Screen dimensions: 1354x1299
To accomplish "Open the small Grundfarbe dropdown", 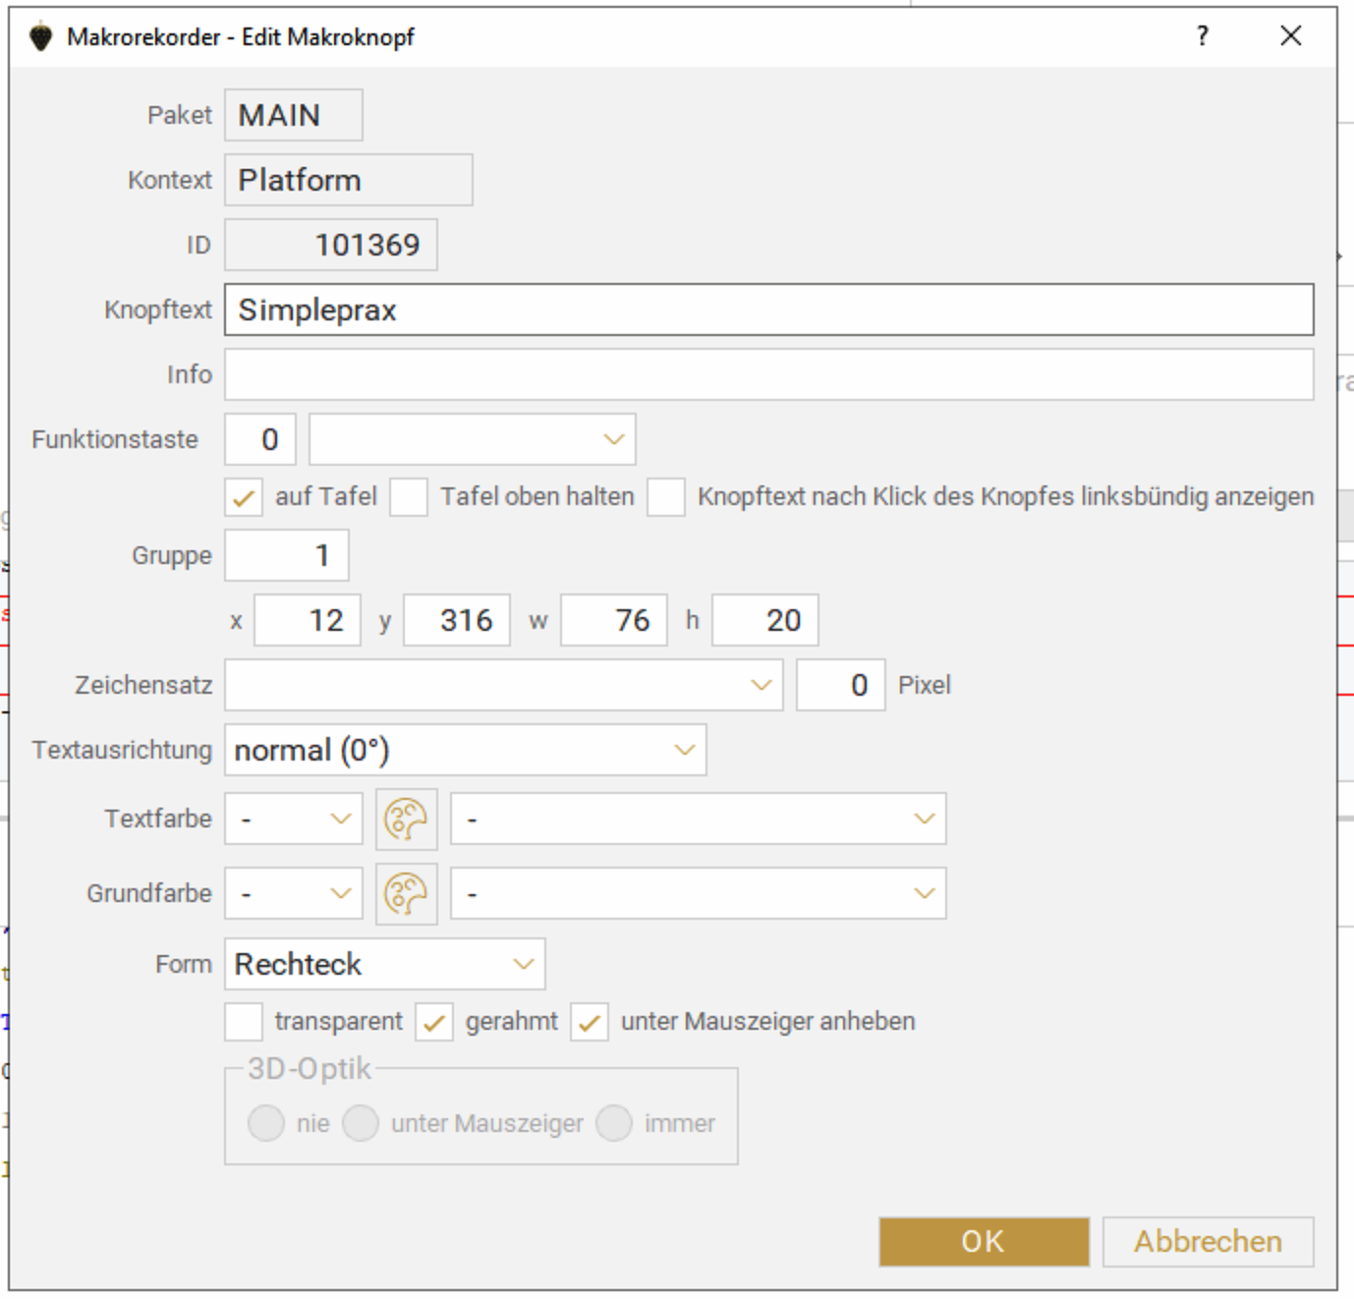I will tap(293, 894).
